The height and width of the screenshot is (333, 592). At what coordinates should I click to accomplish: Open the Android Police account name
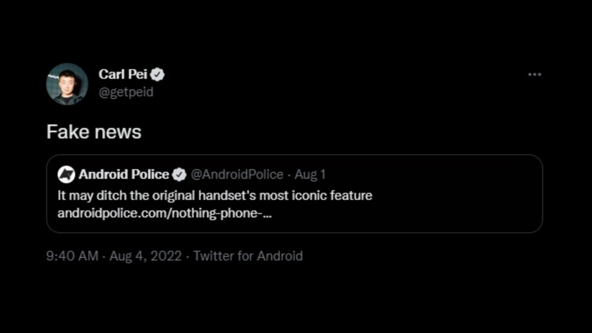pos(124,175)
